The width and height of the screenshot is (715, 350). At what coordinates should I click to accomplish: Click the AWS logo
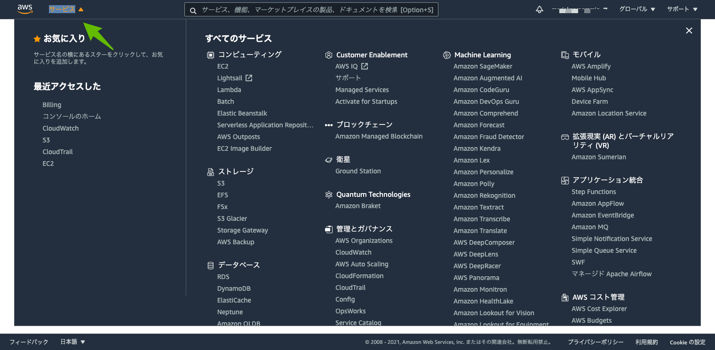pos(24,9)
